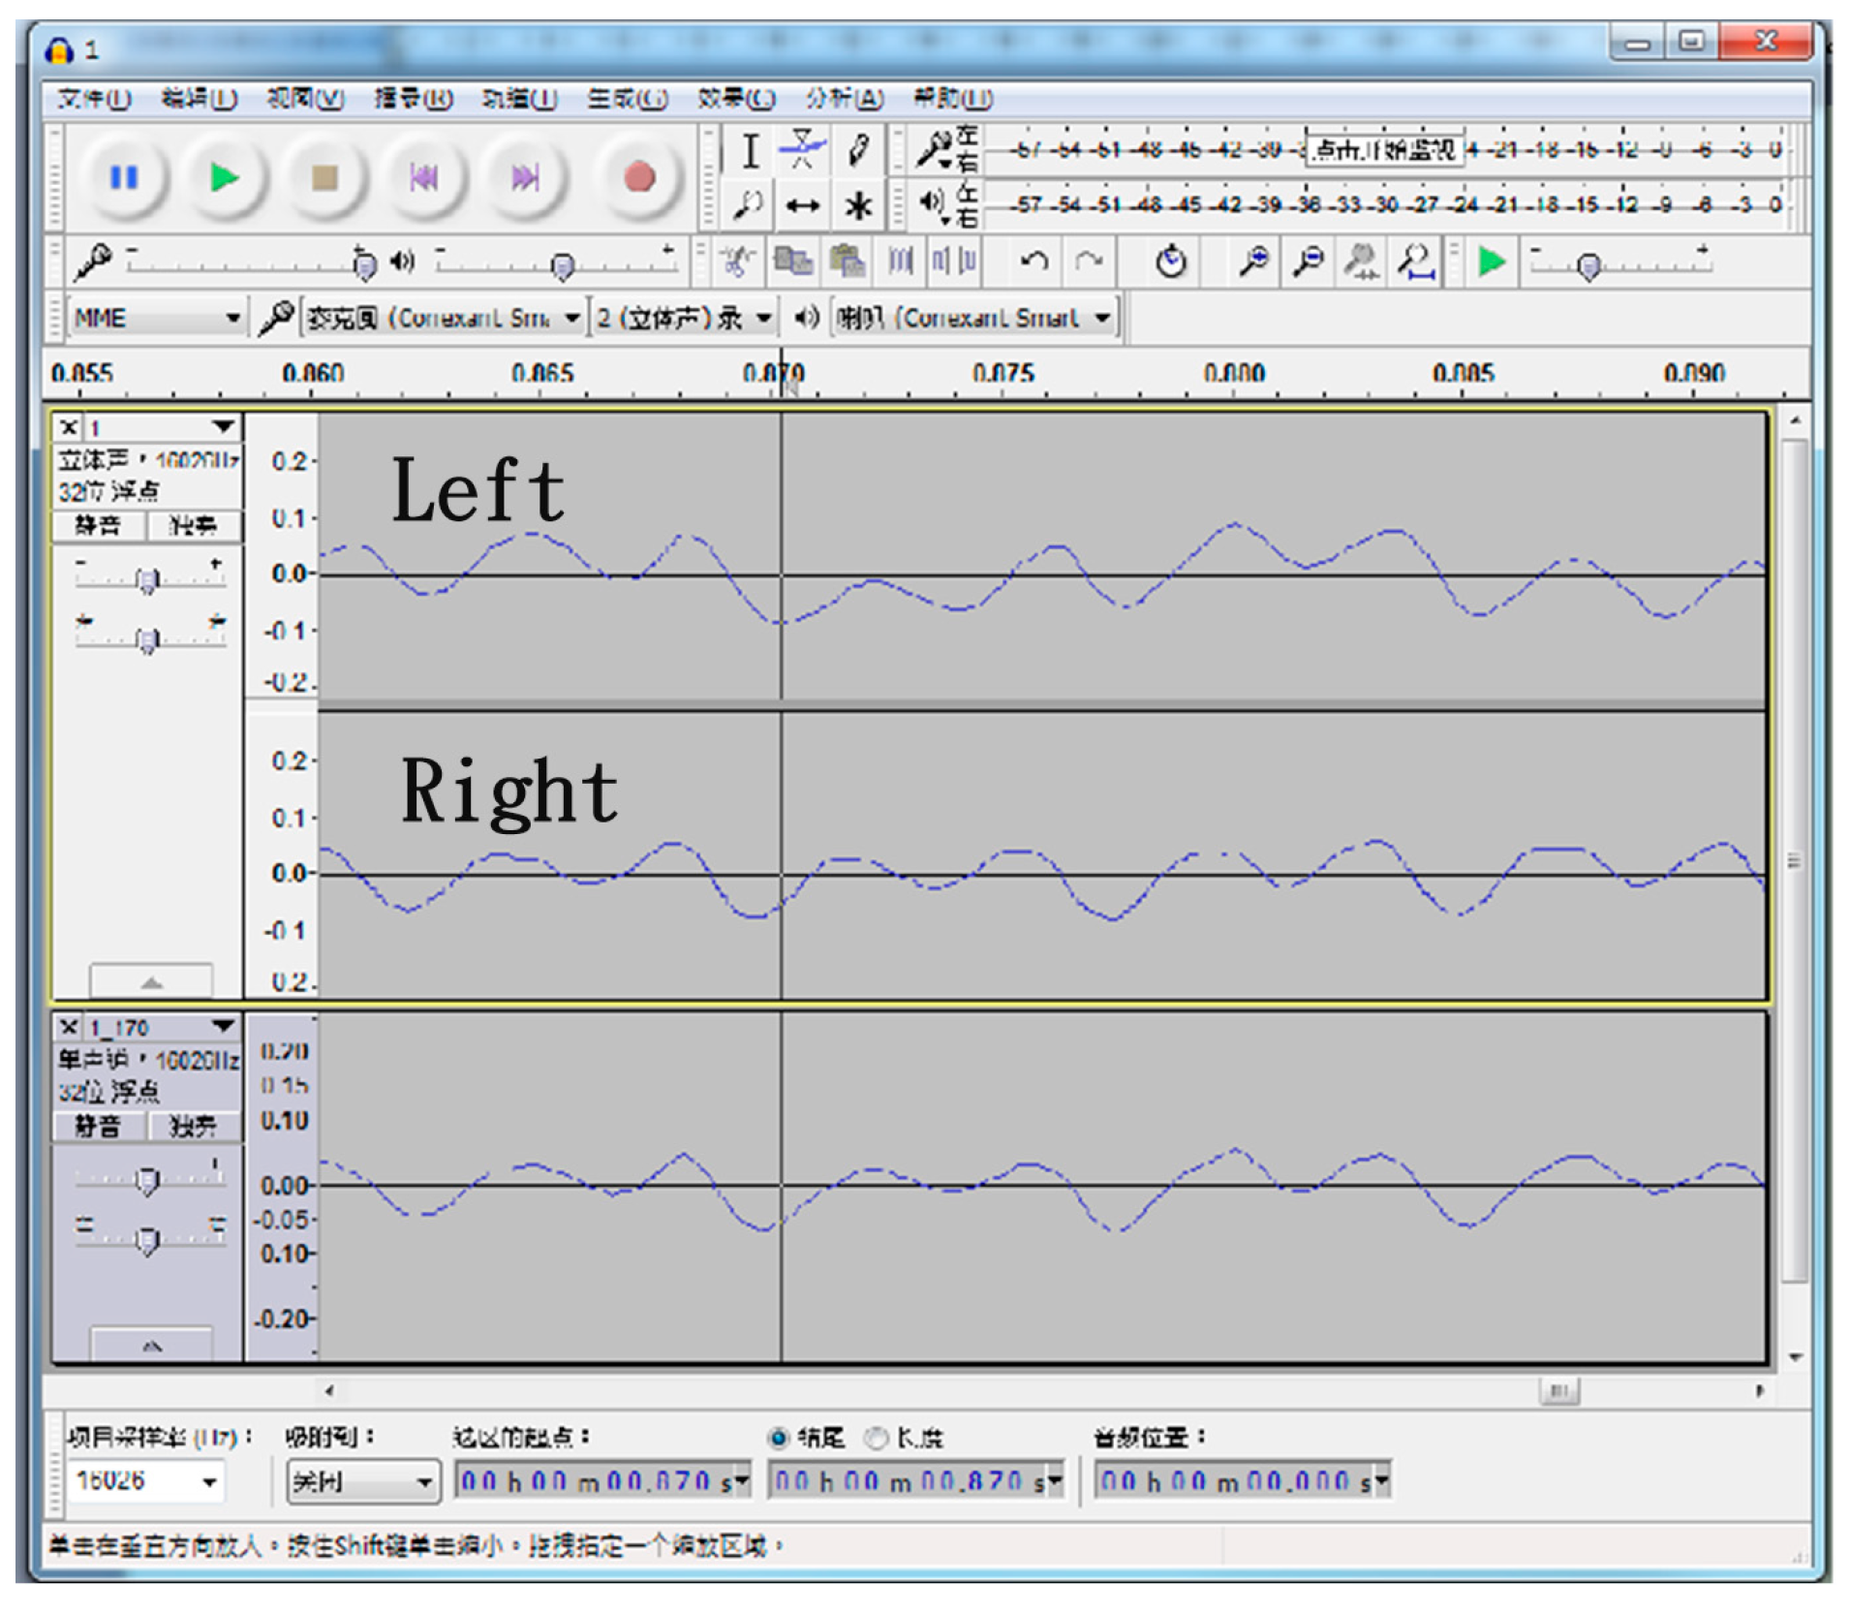This screenshot has height=1613, width=1850.
Task: Click the Undo arrow icon
Action: click(x=1034, y=262)
